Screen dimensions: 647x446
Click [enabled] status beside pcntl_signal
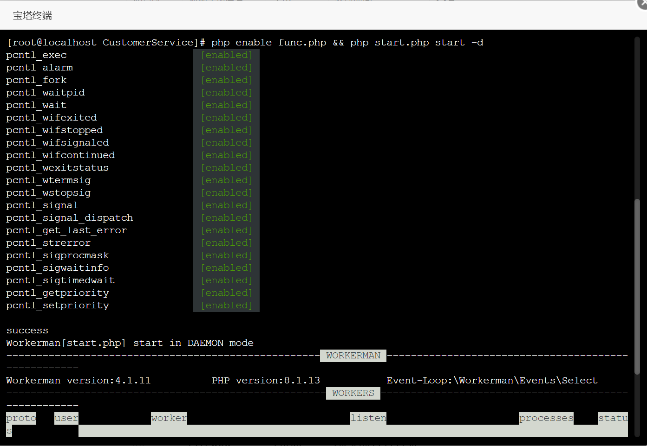point(227,205)
